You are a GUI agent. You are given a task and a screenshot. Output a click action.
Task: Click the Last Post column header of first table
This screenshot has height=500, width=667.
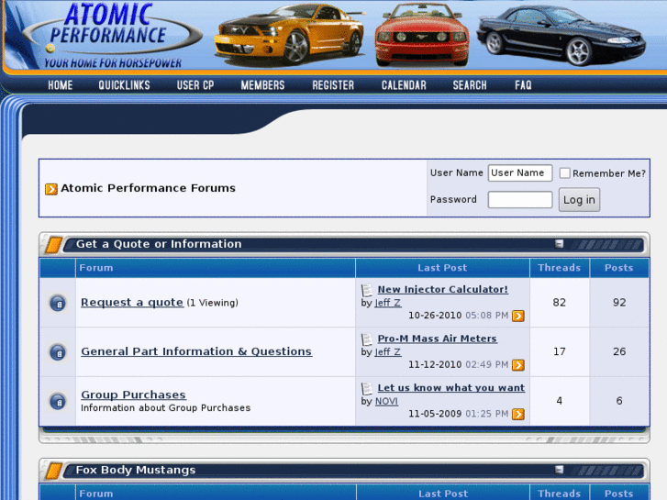pos(442,268)
